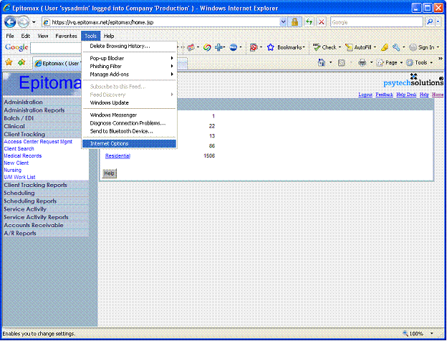Image resolution: width=447 pixels, height=341 pixels.
Task: Click the Favorites Center star icon
Action: tap(9, 62)
